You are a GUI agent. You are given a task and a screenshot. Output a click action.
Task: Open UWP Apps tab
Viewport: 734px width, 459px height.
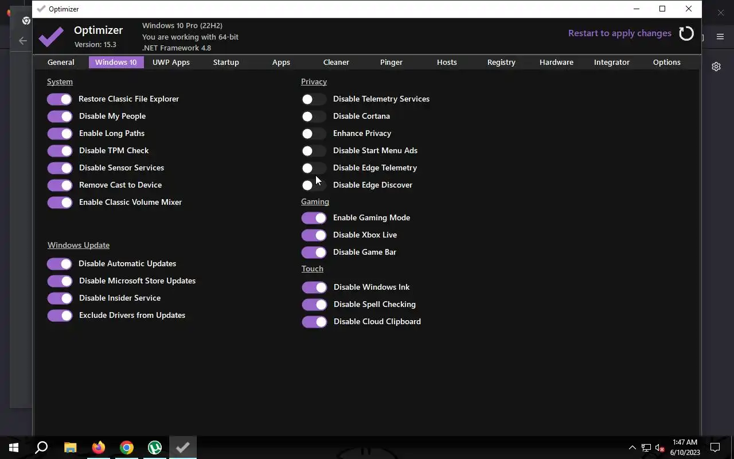171,62
